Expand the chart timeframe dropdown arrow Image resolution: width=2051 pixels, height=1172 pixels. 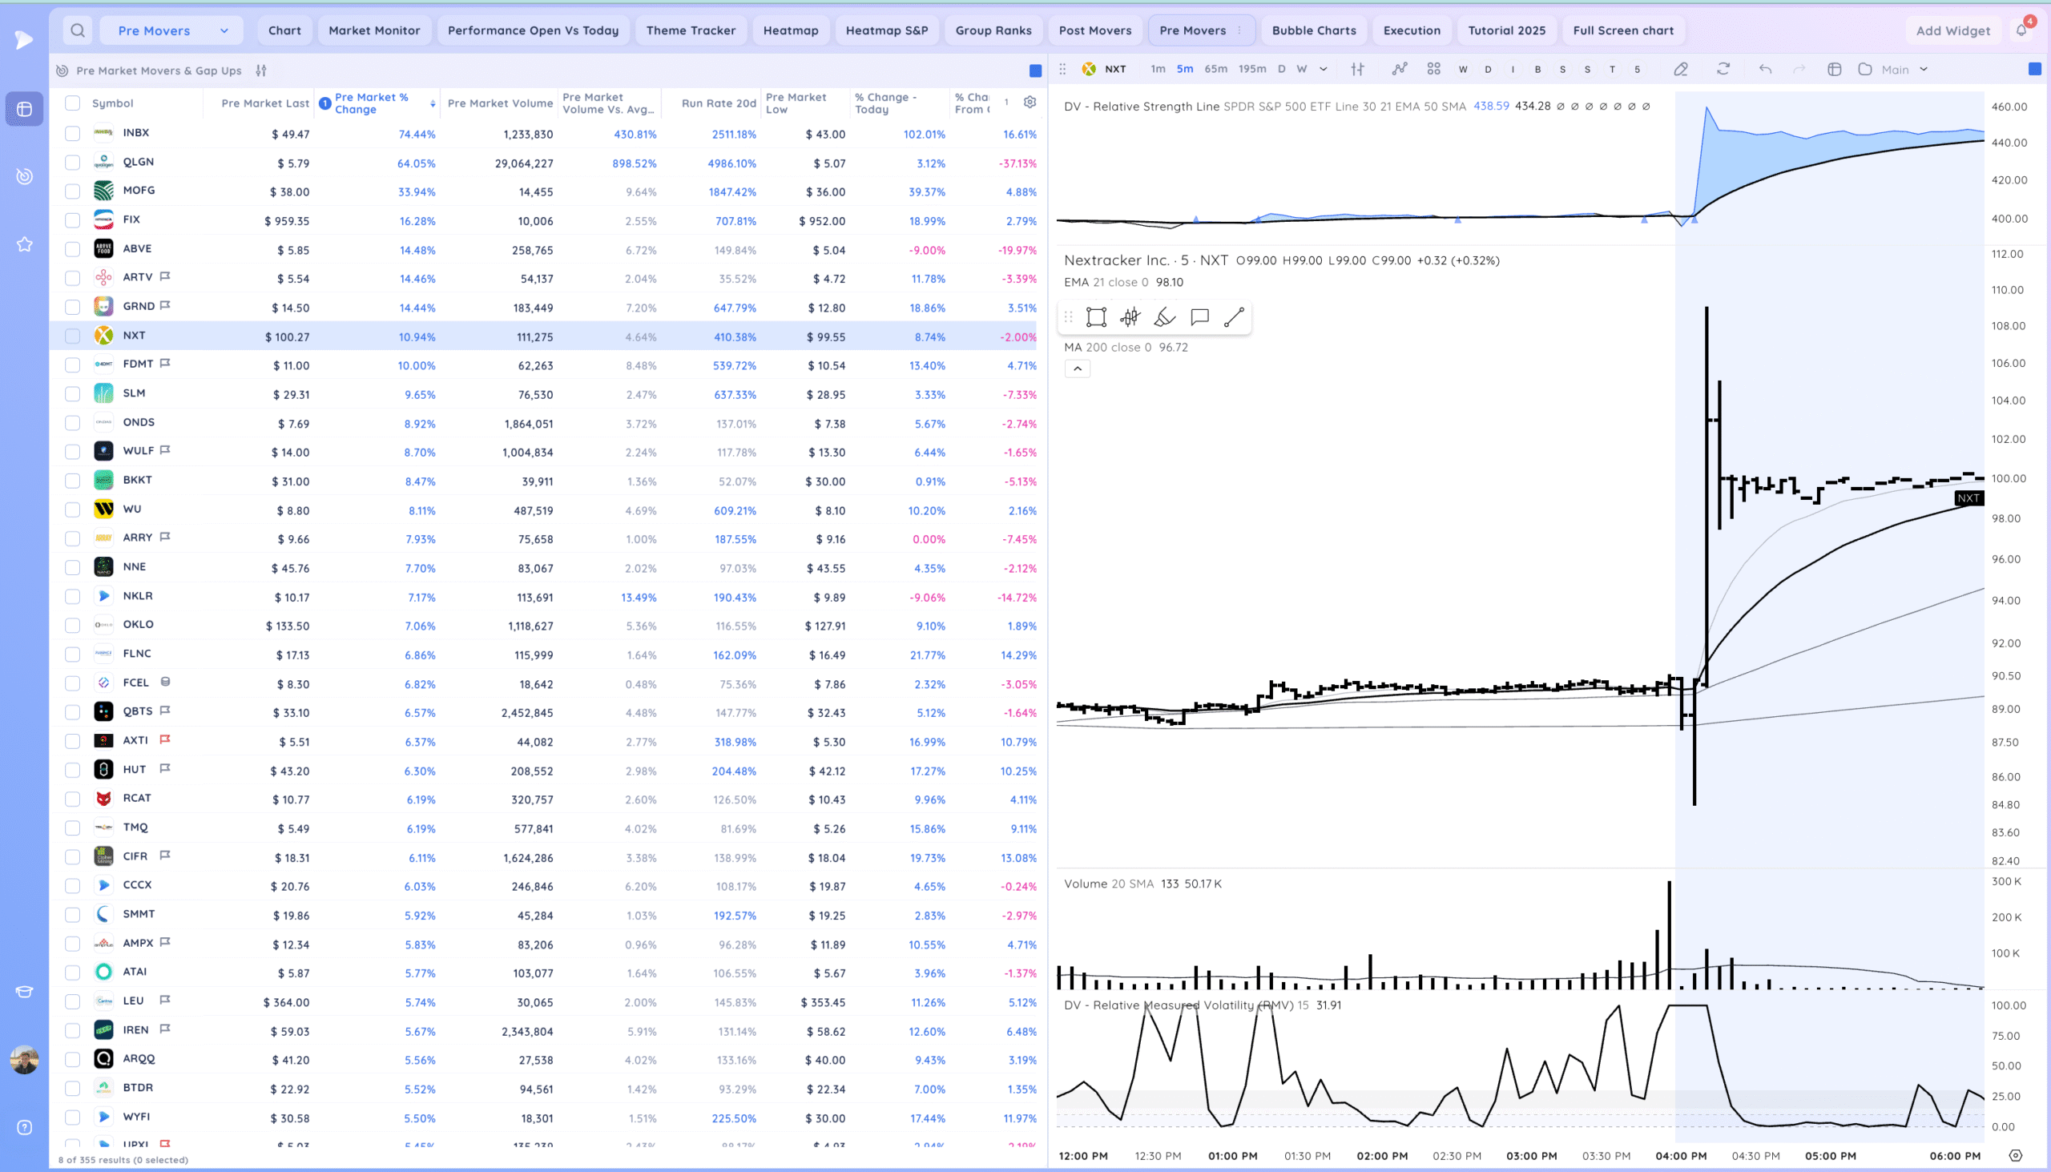tap(1324, 69)
